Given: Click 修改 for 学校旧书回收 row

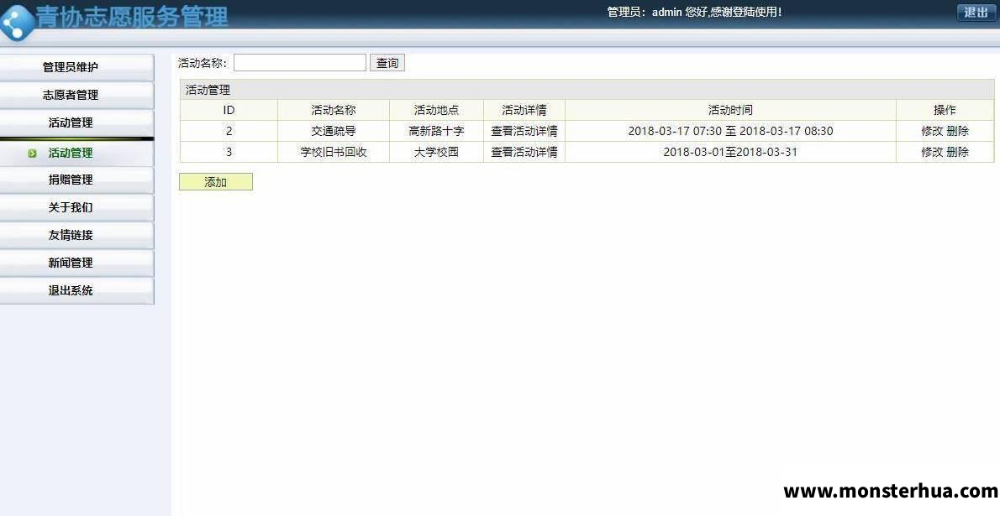Looking at the screenshot, I should pos(932,152).
